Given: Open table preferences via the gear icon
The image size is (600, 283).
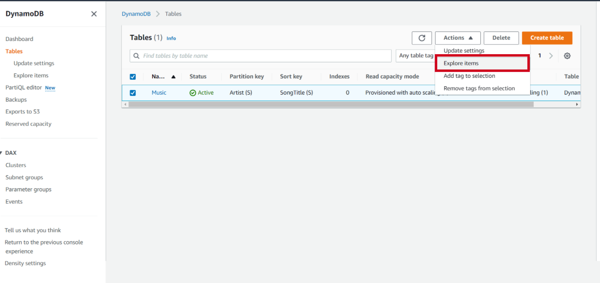Looking at the screenshot, I should pos(567,56).
